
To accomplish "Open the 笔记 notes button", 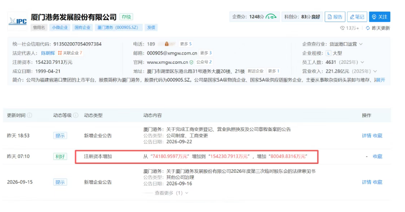I will [x=357, y=17].
